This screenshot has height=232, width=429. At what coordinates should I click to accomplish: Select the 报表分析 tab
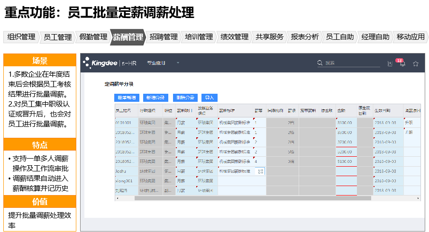pyautogui.click(x=305, y=37)
